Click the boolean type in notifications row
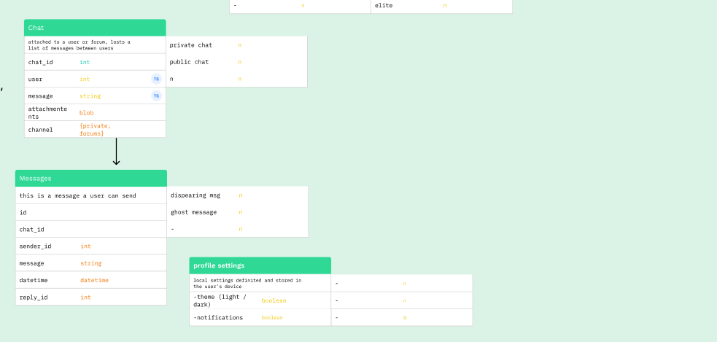Image resolution: width=717 pixels, height=342 pixels. coord(272,318)
